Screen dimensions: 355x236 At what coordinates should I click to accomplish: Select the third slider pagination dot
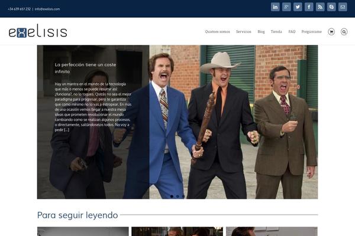[x=183, y=196]
